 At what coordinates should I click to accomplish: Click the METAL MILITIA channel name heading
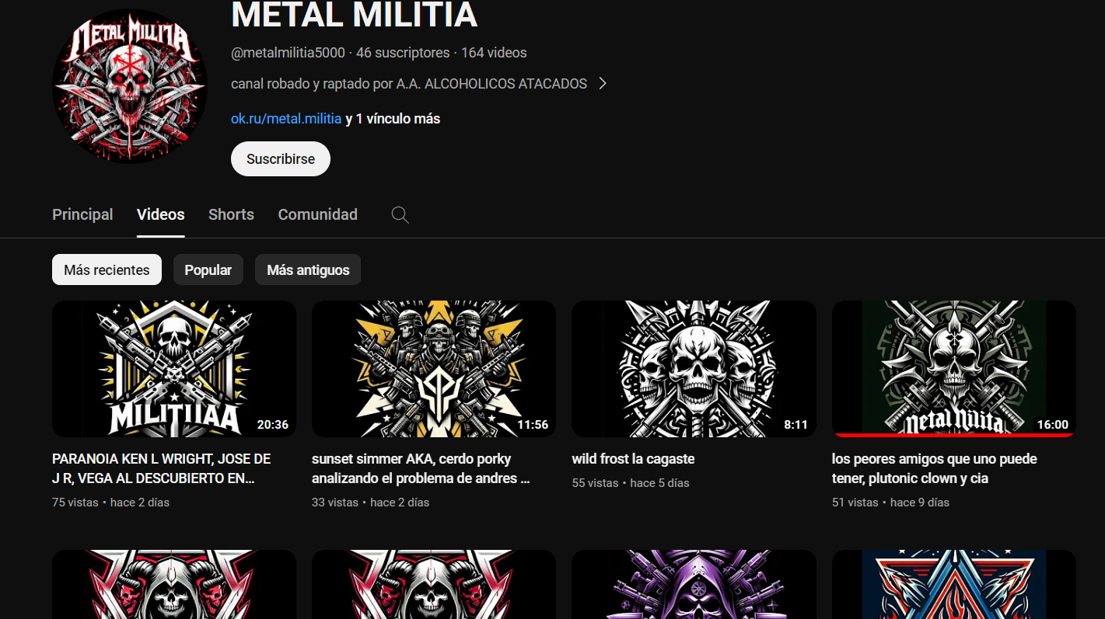[354, 14]
